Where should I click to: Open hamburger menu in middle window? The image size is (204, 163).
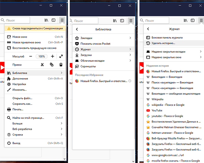[x=131, y=21]
